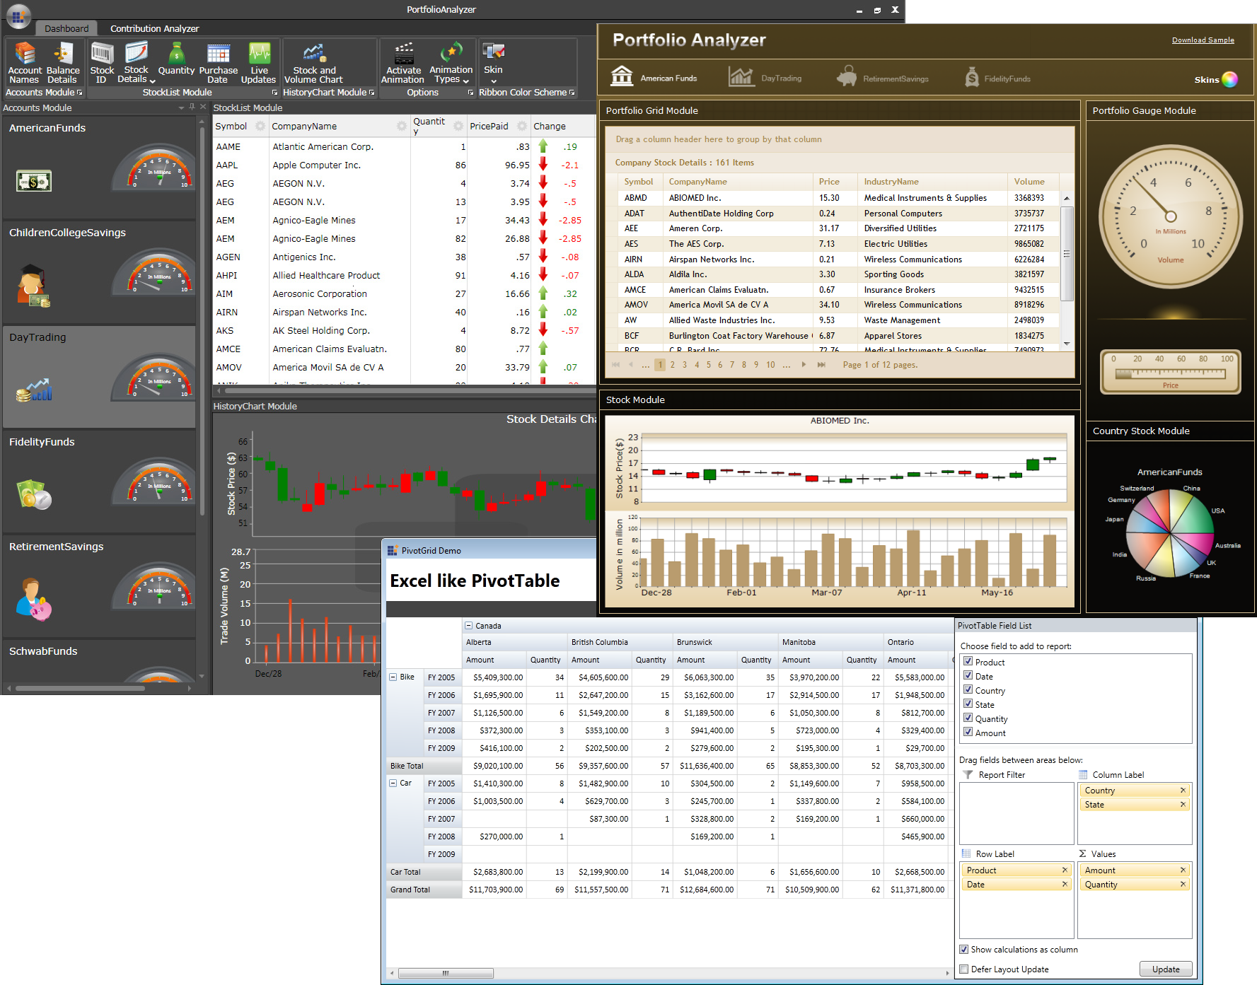Open the RetirementSavings tab in Portfolio Analyzer
Image resolution: width=1257 pixels, height=985 pixels.
tap(882, 77)
